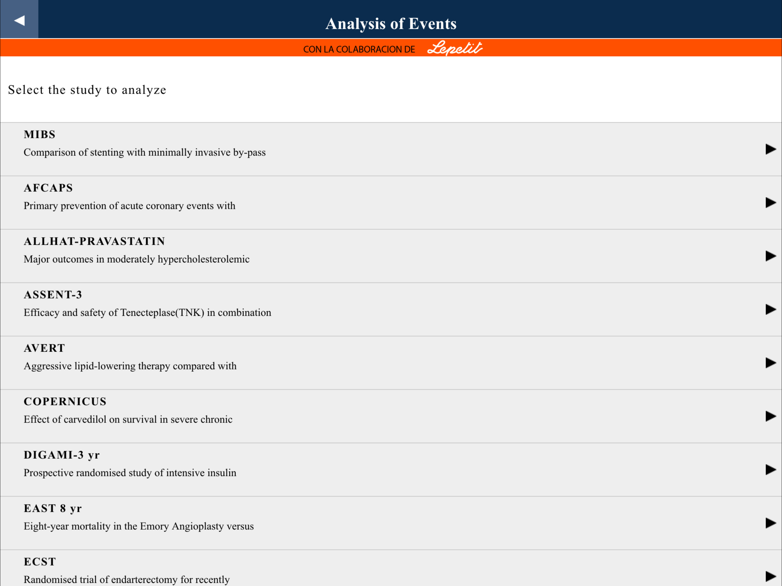Select the DIGAMI-3 yr title
This screenshot has width=782, height=586.
coord(62,455)
